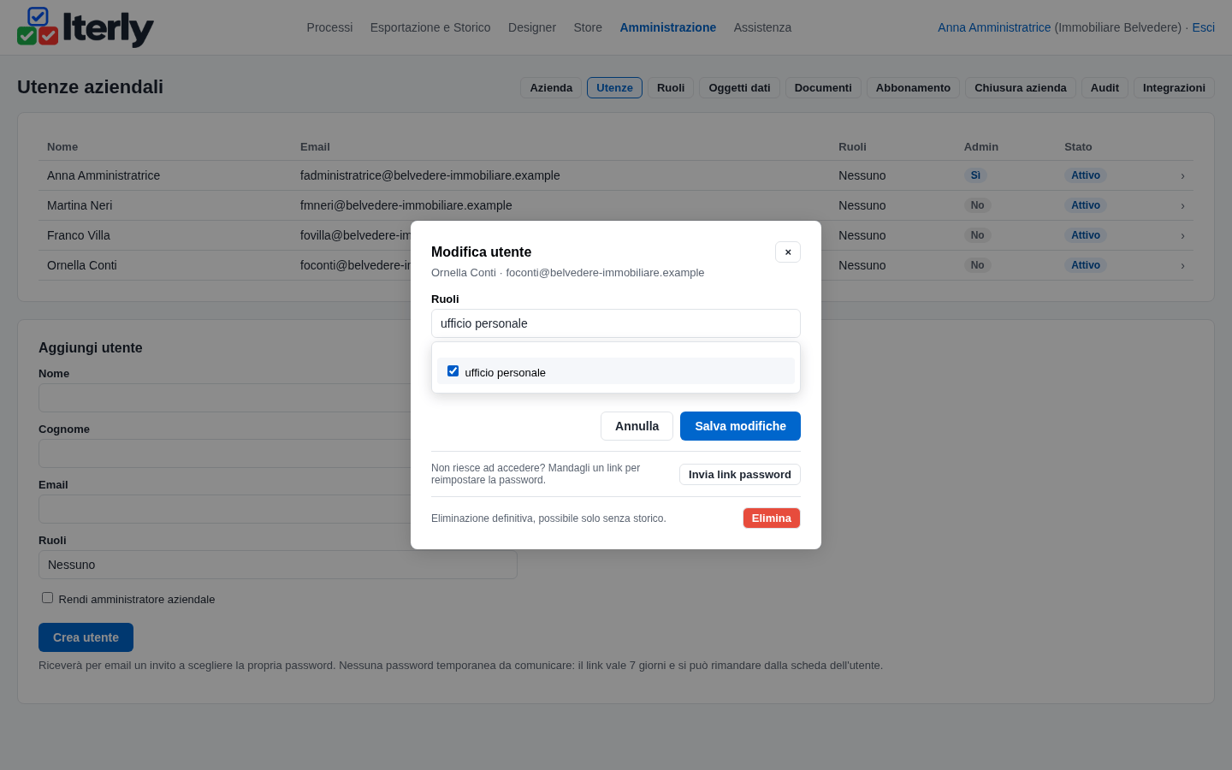Switch to the Integrazioni tab
The image size is (1232, 770).
(x=1174, y=88)
